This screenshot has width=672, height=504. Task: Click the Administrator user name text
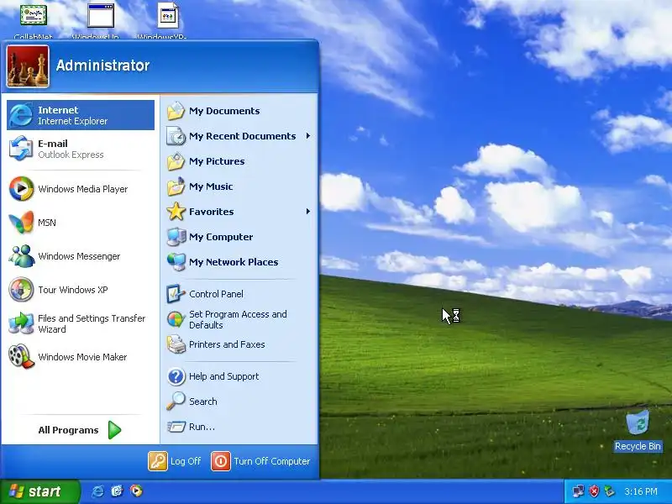(102, 66)
